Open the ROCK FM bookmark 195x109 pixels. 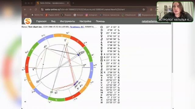pyautogui.click(x=37, y=15)
